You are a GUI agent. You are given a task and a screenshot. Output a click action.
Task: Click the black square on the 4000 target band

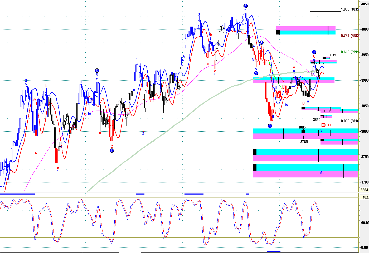click(x=278, y=32)
